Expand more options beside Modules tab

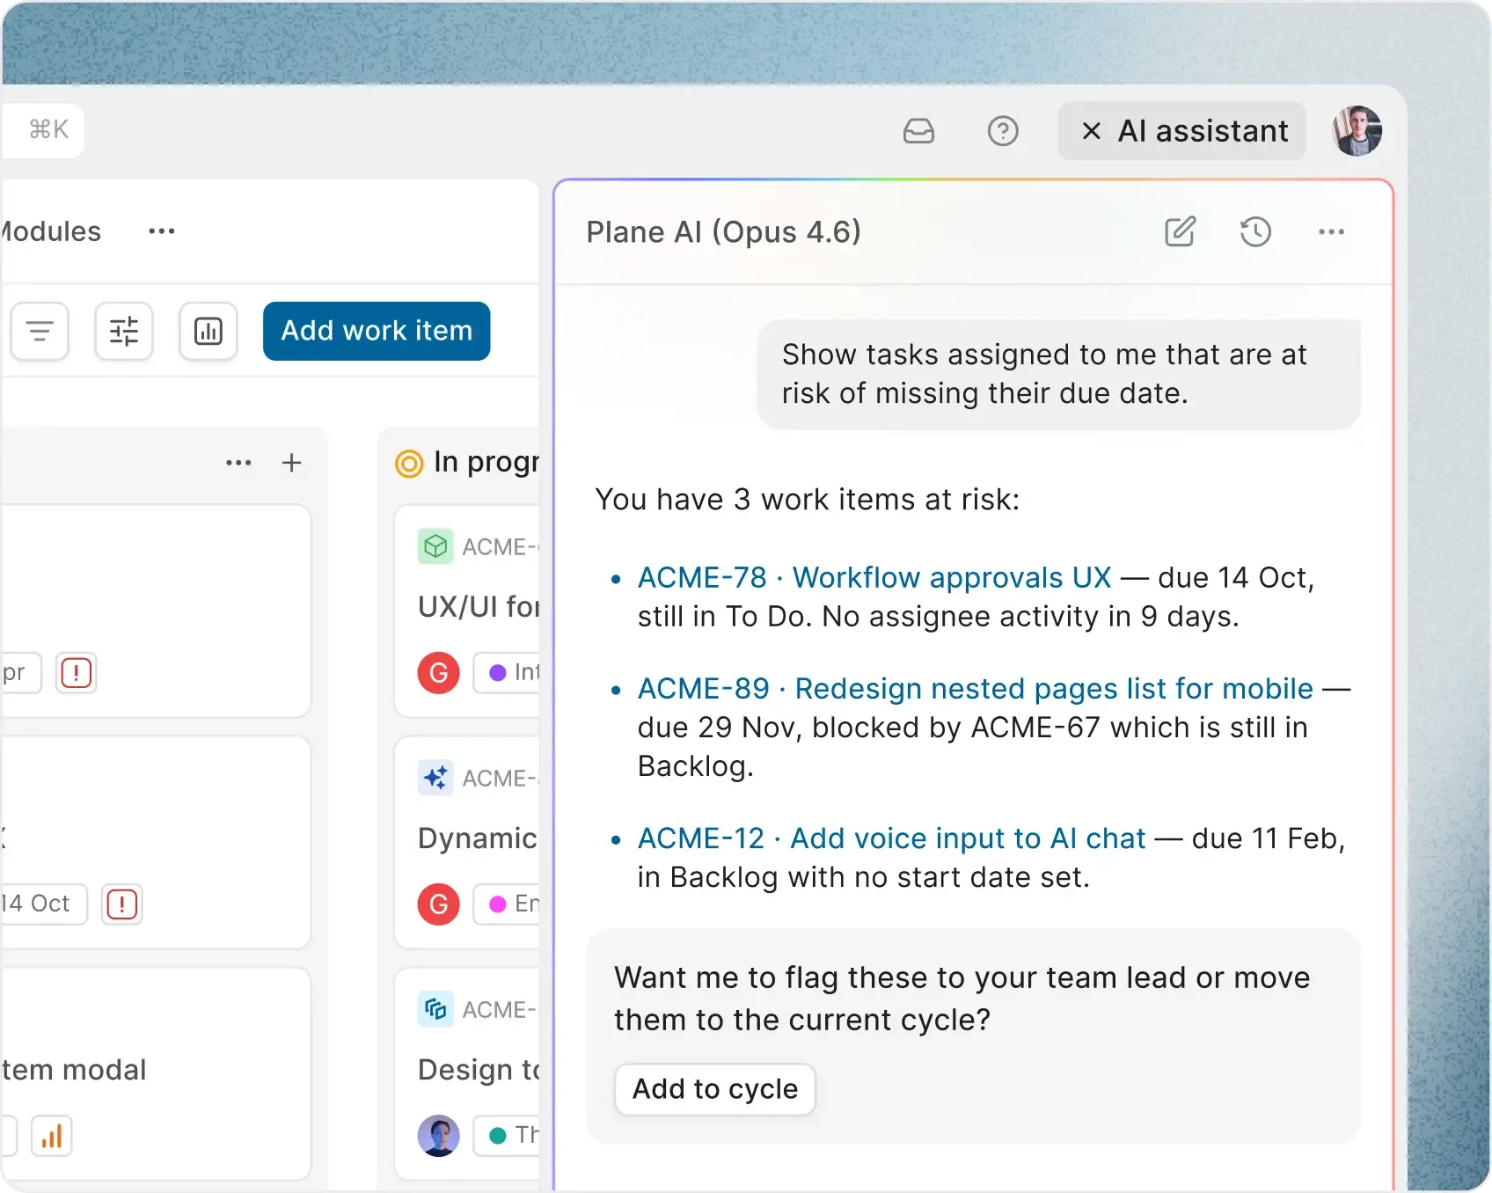click(x=162, y=231)
